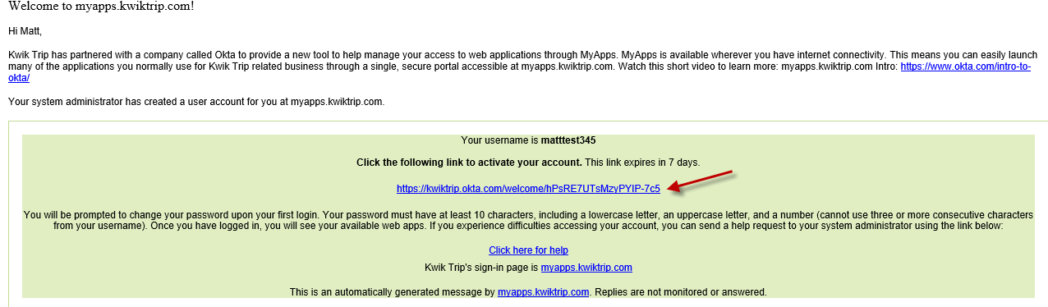
Task: Click myapps.kwiktrip.com in the automated message footer
Action: 543,292
